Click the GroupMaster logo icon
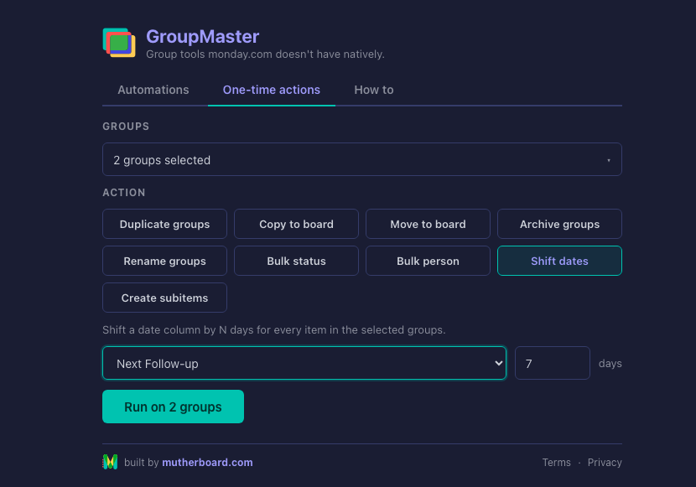This screenshot has height=487, width=696. (119, 43)
